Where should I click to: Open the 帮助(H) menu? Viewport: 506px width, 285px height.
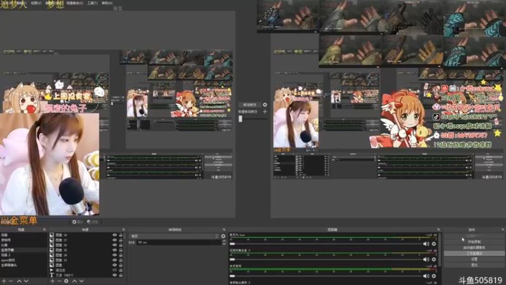coord(107,3)
